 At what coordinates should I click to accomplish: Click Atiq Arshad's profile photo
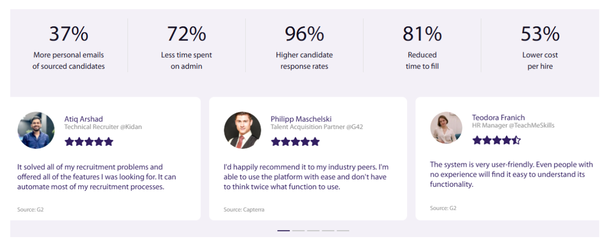pyautogui.click(x=36, y=130)
